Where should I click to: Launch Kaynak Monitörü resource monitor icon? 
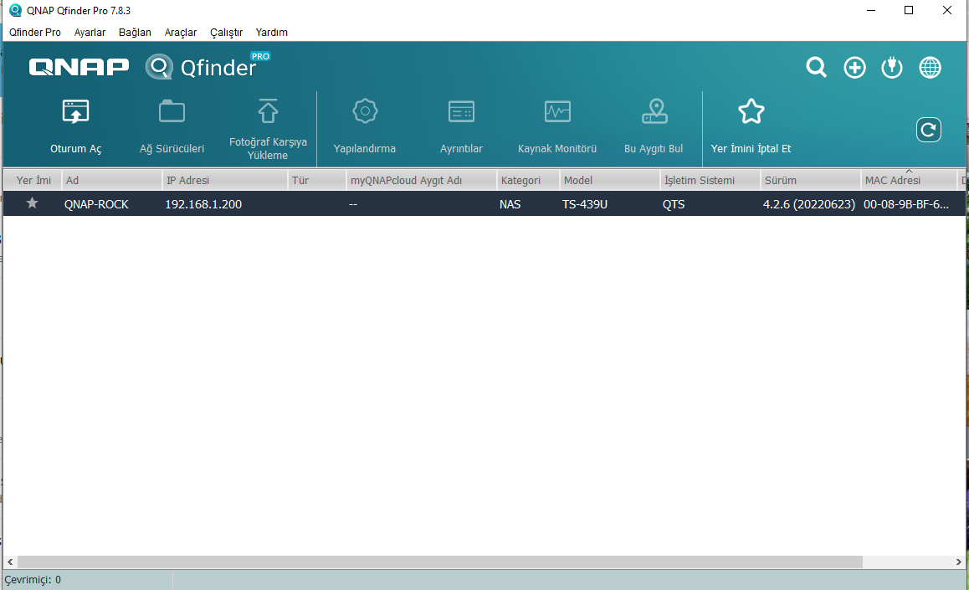click(557, 111)
